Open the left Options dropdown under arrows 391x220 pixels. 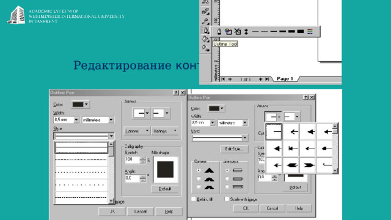pos(137,131)
